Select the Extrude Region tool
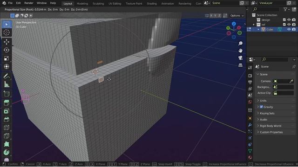 [7, 103]
